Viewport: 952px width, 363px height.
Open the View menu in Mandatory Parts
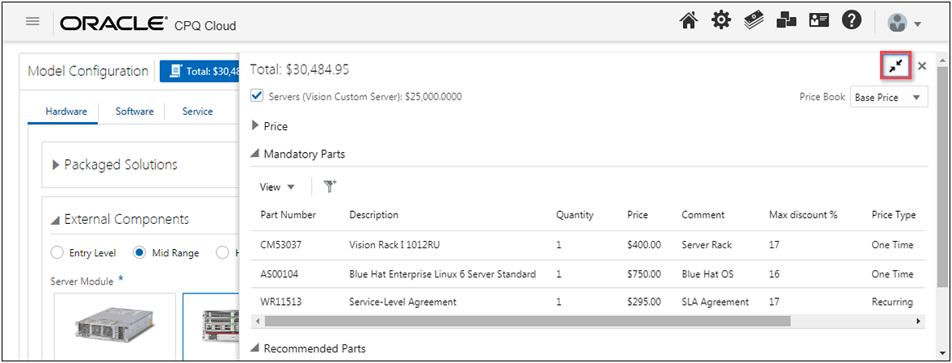pos(276,187)
